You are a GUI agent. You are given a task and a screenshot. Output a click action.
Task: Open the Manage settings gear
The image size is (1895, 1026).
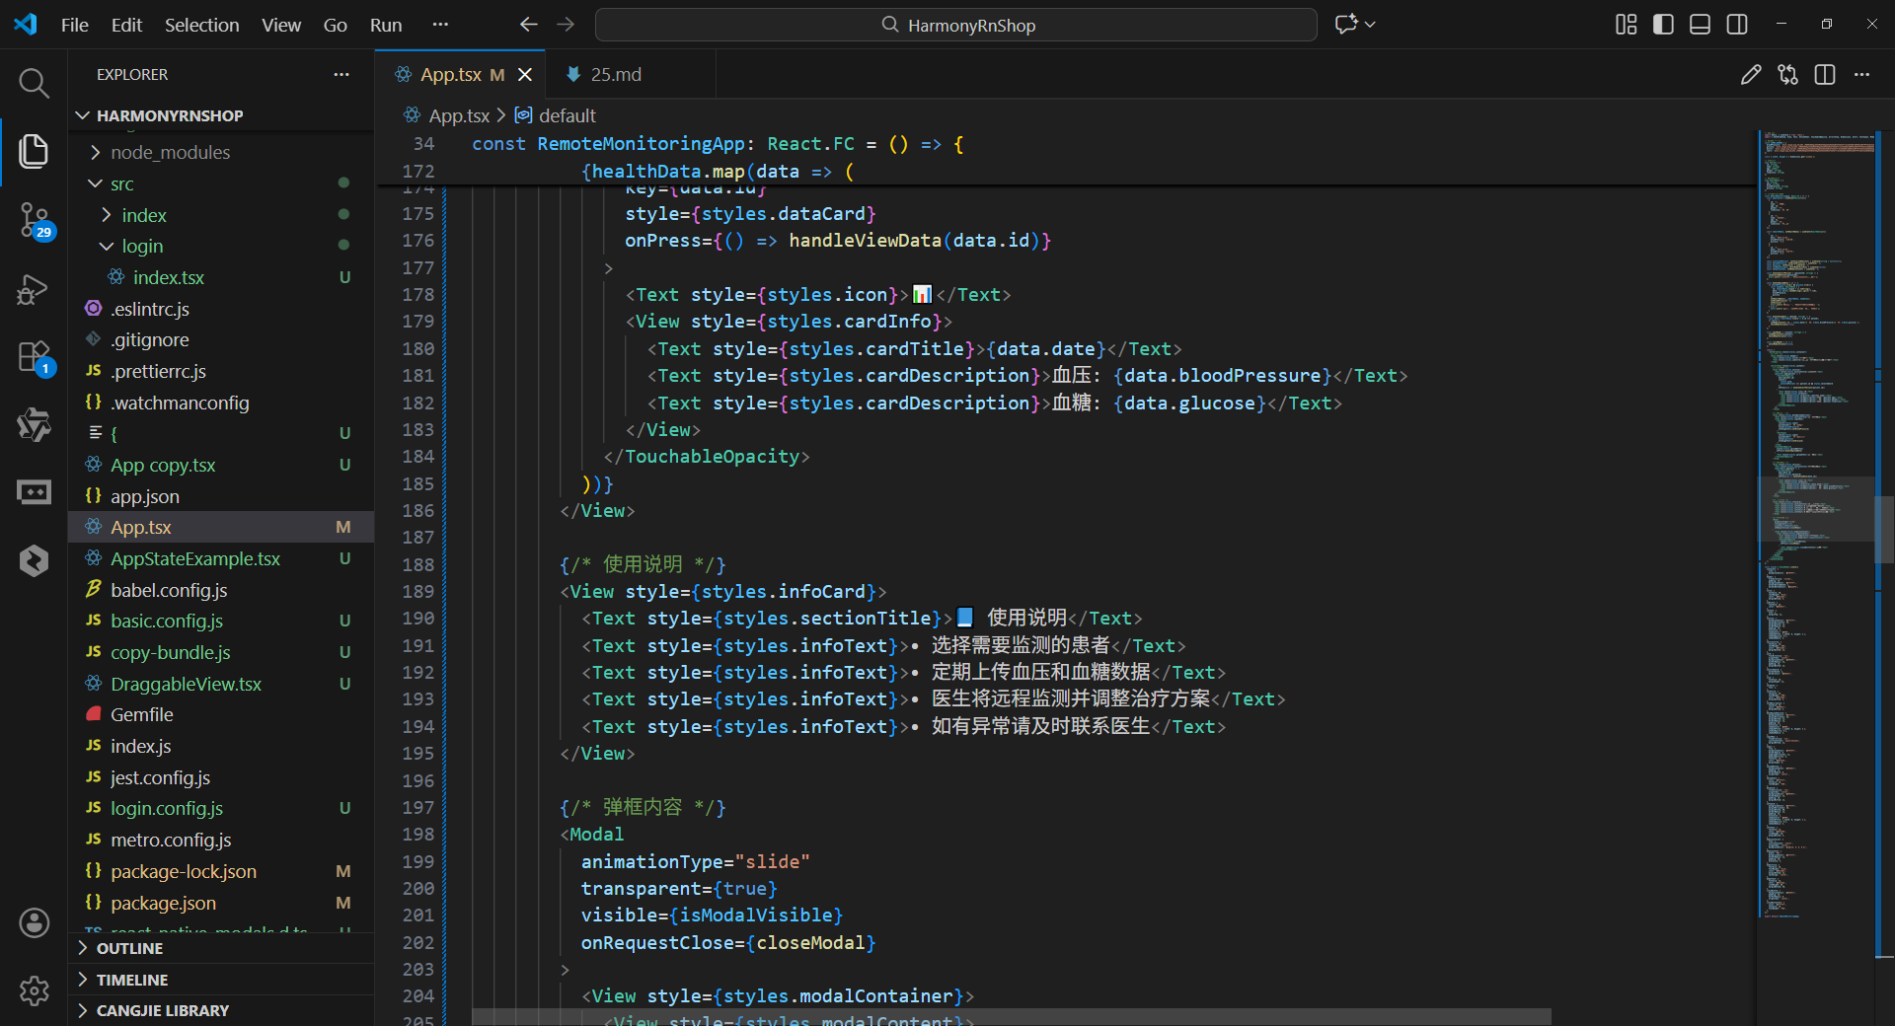pyautogui.click(x=34, y=990)
